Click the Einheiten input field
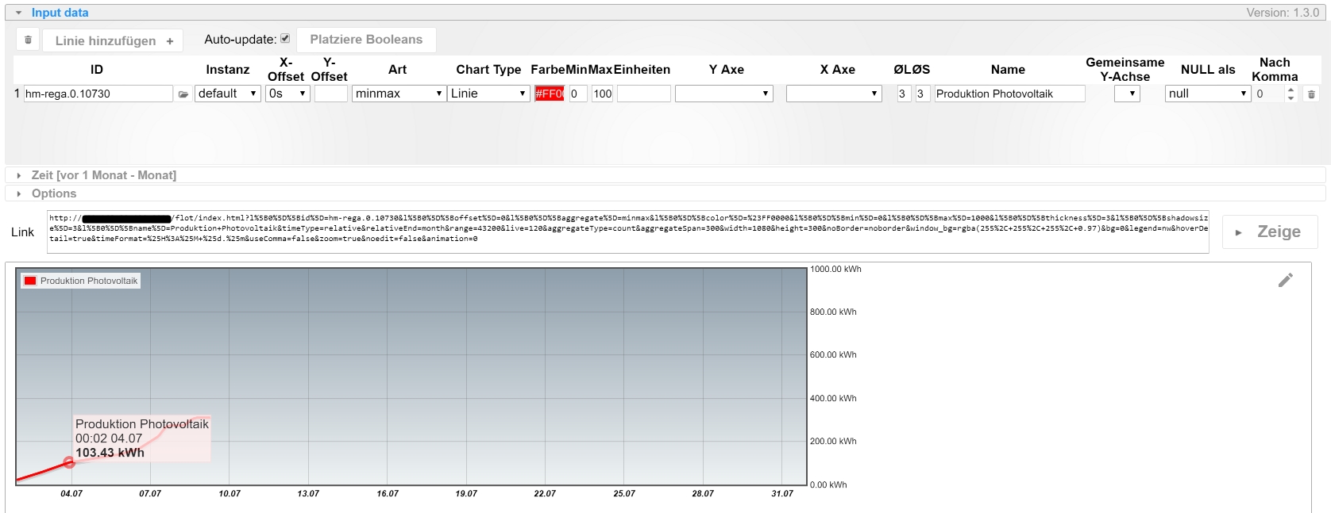The width and height of the screenshot is (1331, 513). [644, 94]
